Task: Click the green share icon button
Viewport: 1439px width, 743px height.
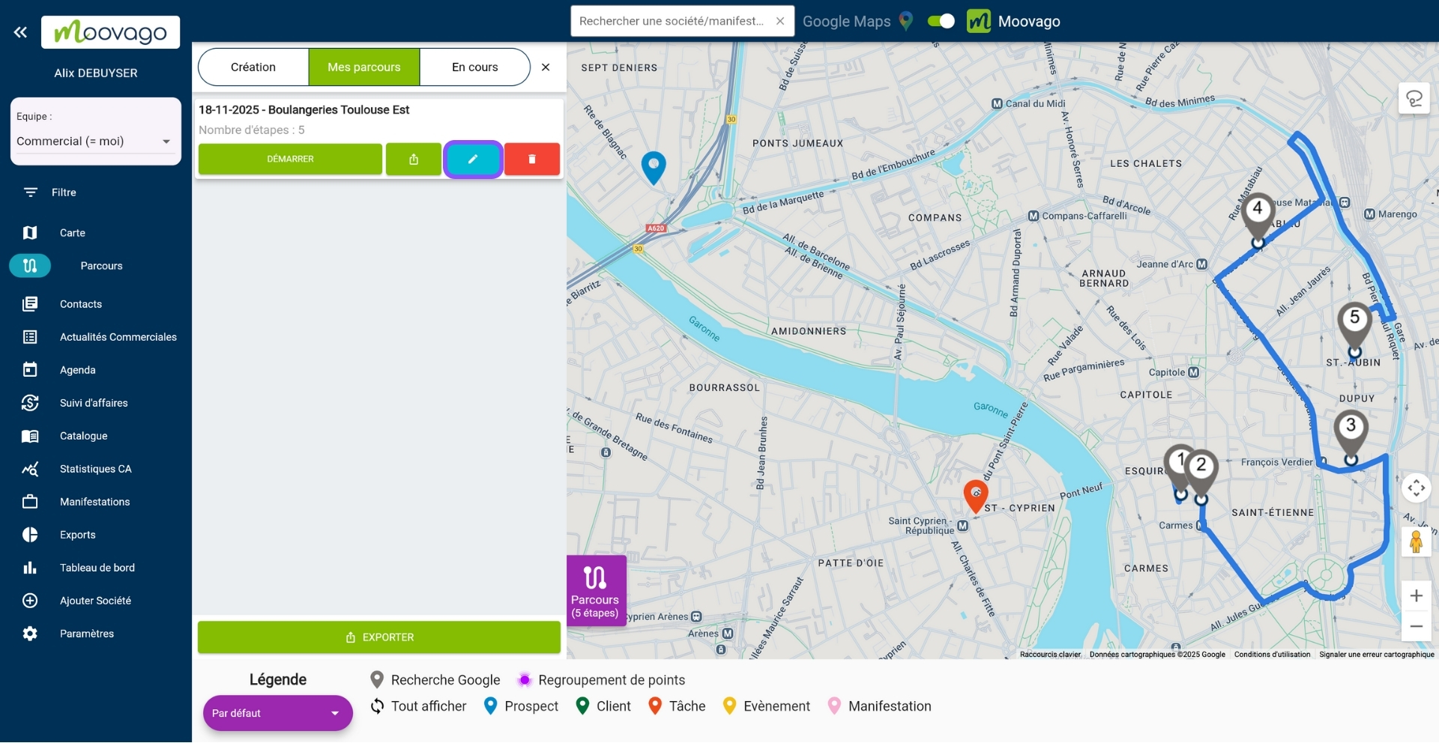Action: click(414, 160)
